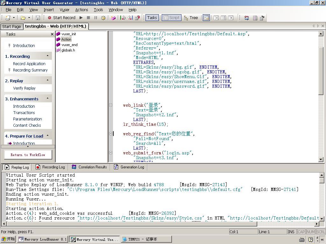The width and height of the screenshot is (326, 244).
Task: Click the split pane layout icon
Action: click(223, 18)
